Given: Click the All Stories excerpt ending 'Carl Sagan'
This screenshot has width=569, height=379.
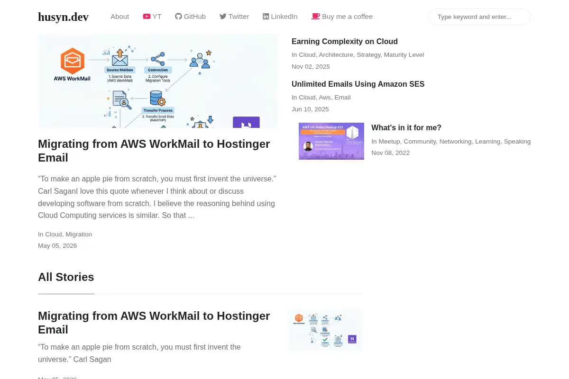Looking at the screenshot, I should 139,353.
